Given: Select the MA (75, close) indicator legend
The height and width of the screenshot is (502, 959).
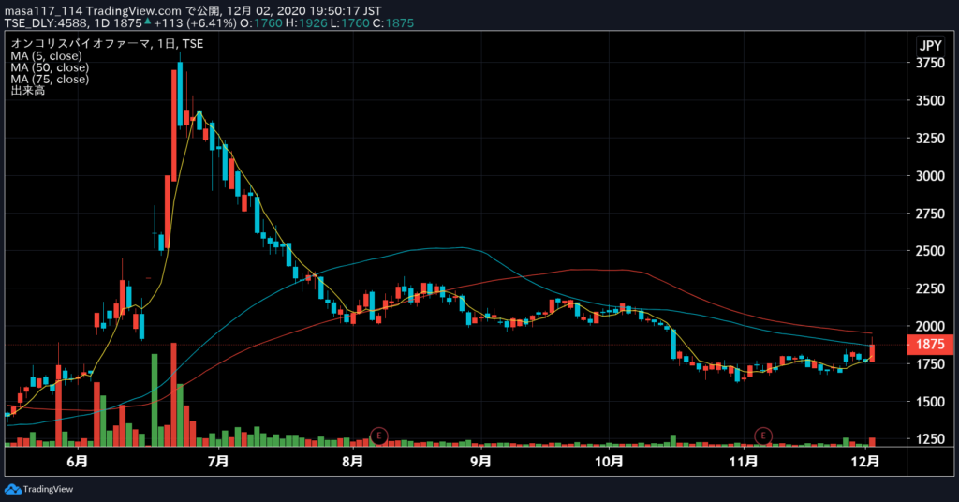Looking at the screenshot, I should pyautogui.click(x=50, y=79).
